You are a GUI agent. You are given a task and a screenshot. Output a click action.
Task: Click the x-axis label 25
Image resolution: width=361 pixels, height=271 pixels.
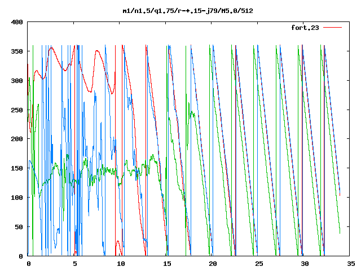point(259,264)
